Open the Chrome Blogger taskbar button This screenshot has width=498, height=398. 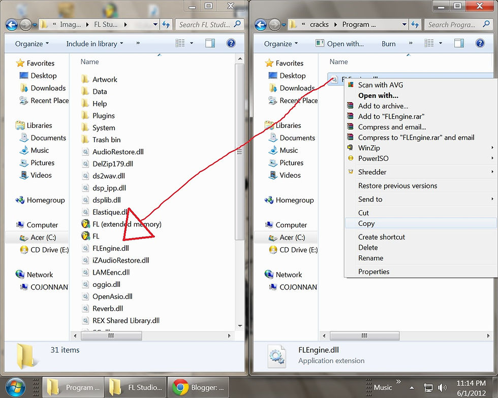(x=198, y=387)
